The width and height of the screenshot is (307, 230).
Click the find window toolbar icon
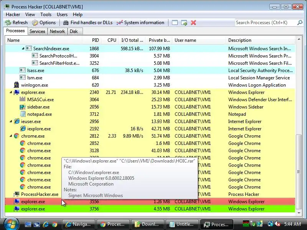[x=175, y=23]
